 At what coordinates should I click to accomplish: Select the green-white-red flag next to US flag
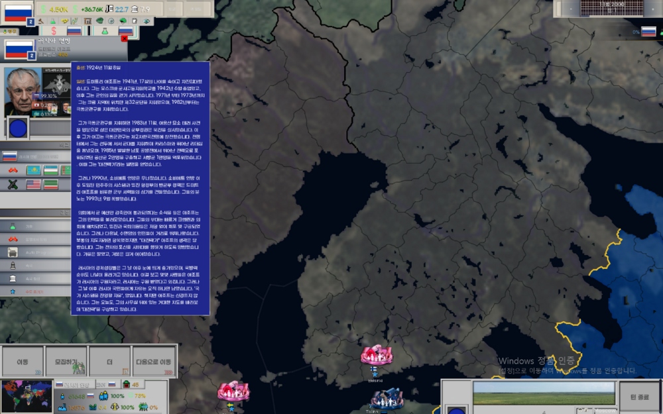coord(51,185)
